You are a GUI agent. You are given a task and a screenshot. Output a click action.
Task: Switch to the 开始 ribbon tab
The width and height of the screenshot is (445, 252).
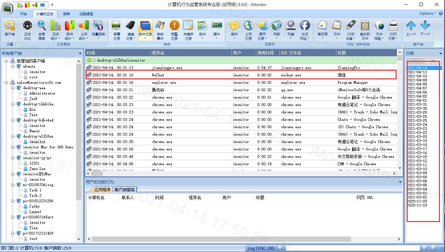pyautogui.click(x=24, y=14)
